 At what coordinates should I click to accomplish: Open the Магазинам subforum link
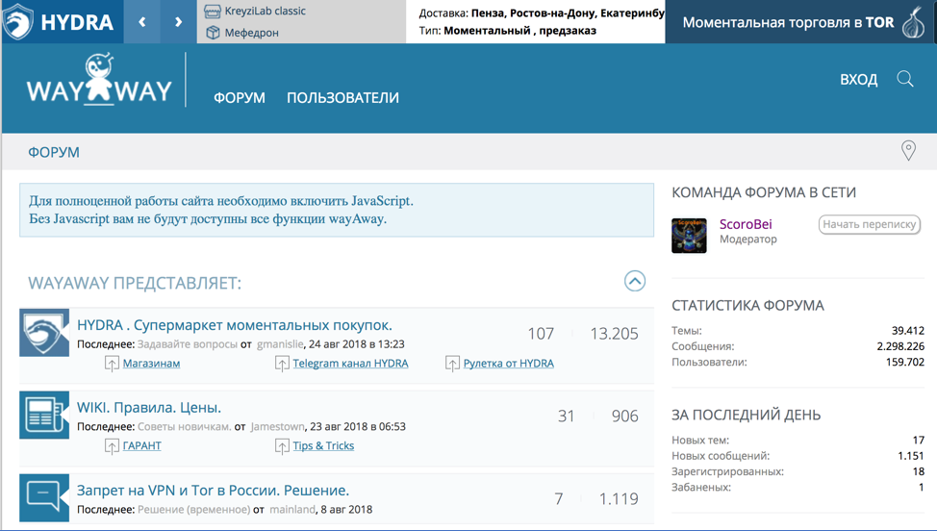click(151, 364)
